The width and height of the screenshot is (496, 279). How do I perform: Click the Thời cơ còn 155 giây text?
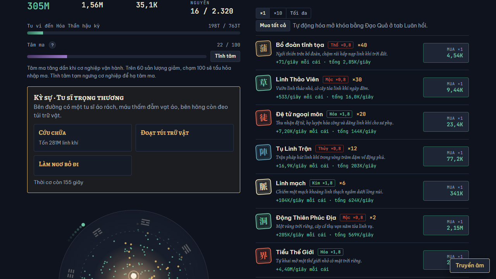point(59,182)
